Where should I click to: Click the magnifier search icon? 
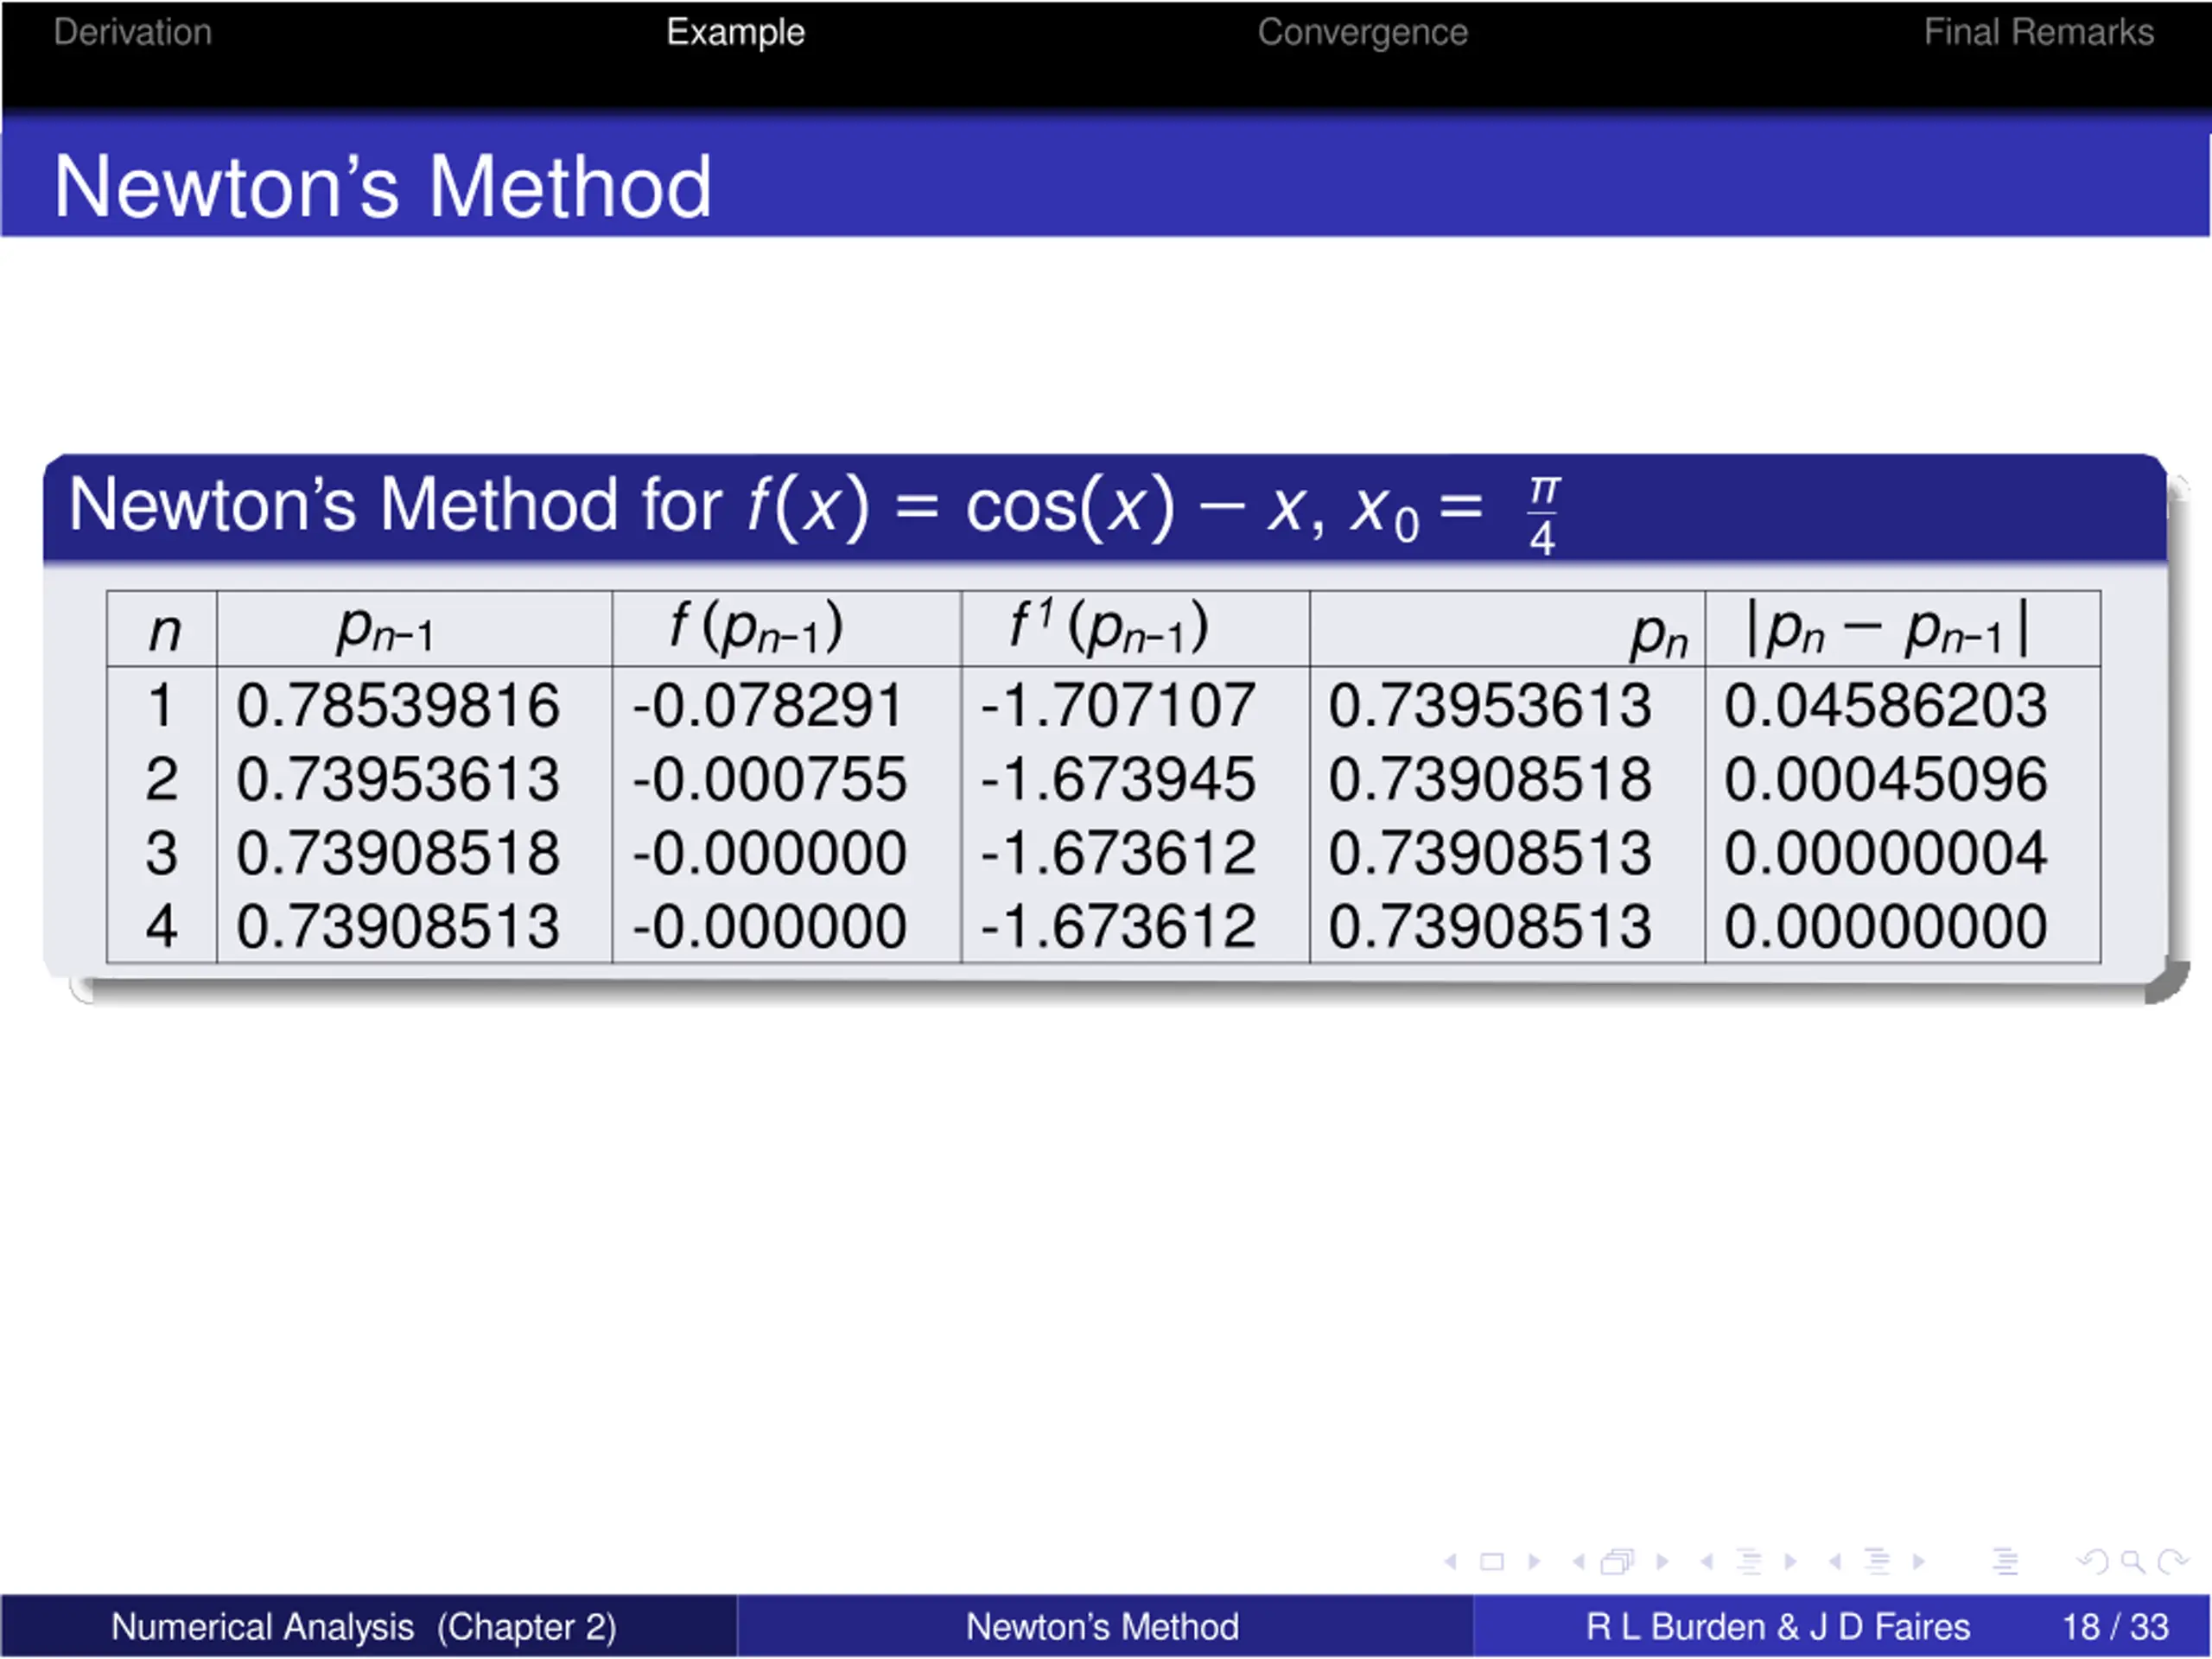2132,1562
